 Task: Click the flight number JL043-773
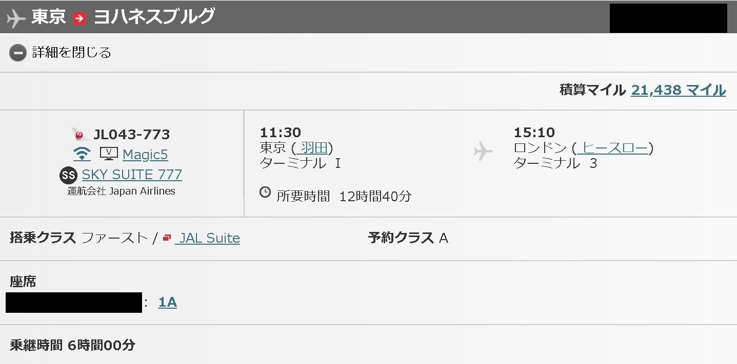131,135
